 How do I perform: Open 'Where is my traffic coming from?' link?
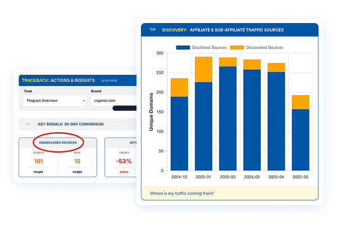click(182, 193)
